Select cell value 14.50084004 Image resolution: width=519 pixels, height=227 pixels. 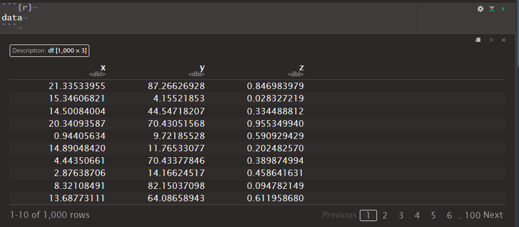(x=77, y=111)
